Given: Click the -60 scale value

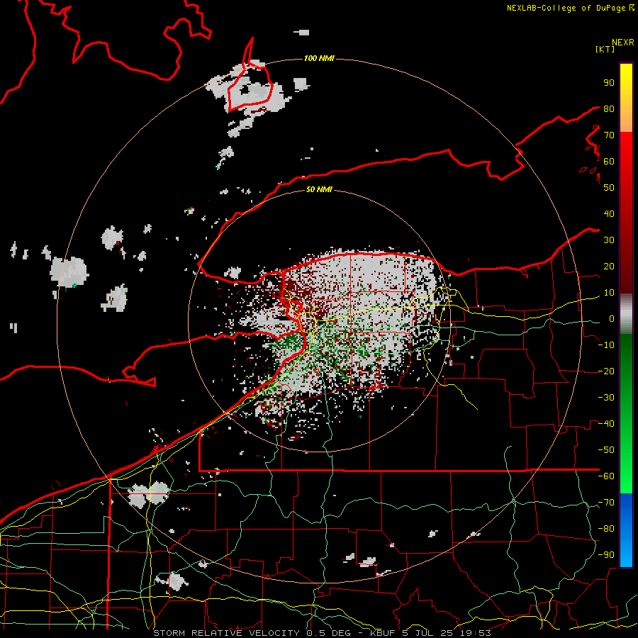Looking at the screenshot, I should pos(606,476).
